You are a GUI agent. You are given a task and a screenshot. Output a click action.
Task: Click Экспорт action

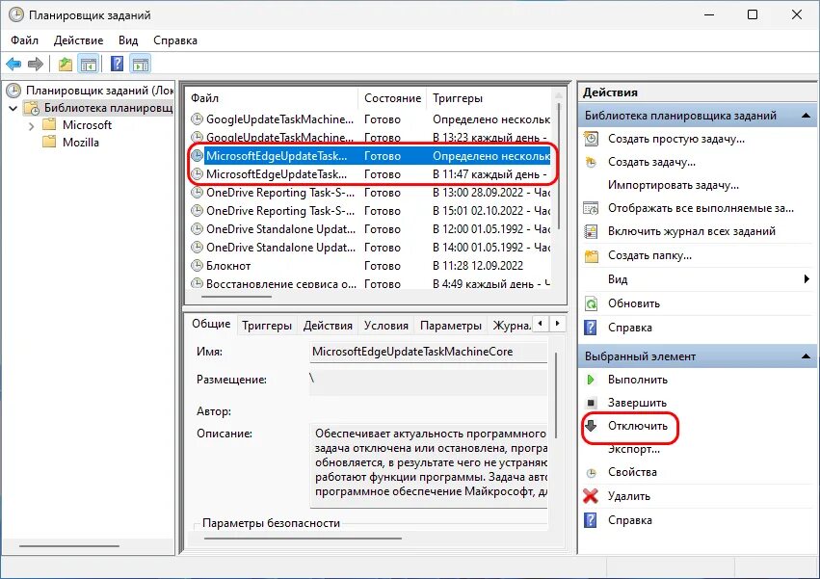(x=634, y=449)
